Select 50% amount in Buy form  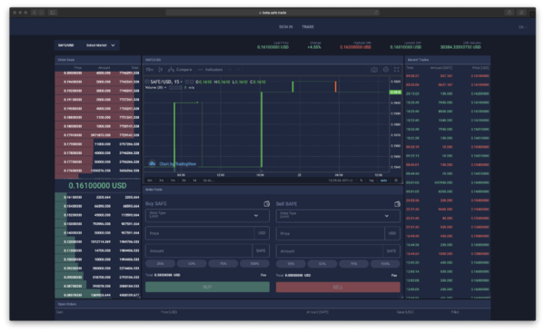pyautogui.click(x=192, y=264)
